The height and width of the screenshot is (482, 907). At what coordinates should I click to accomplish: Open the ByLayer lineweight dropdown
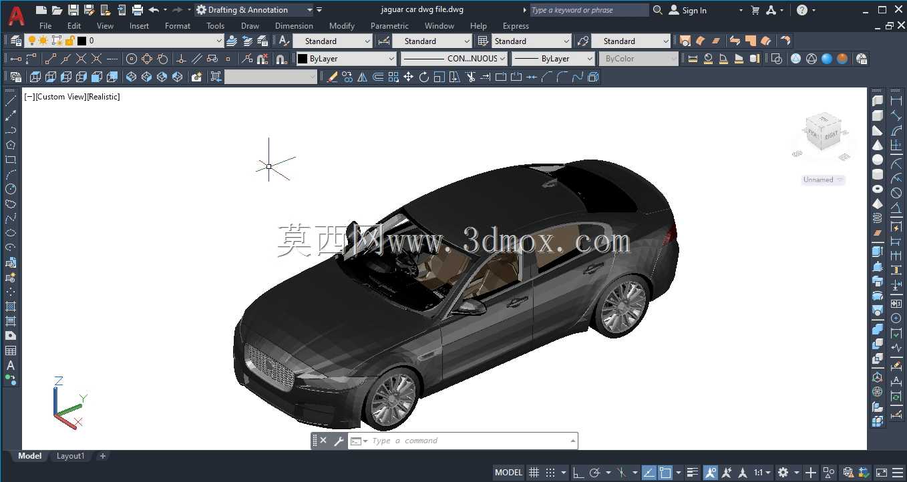pos(553,59)
